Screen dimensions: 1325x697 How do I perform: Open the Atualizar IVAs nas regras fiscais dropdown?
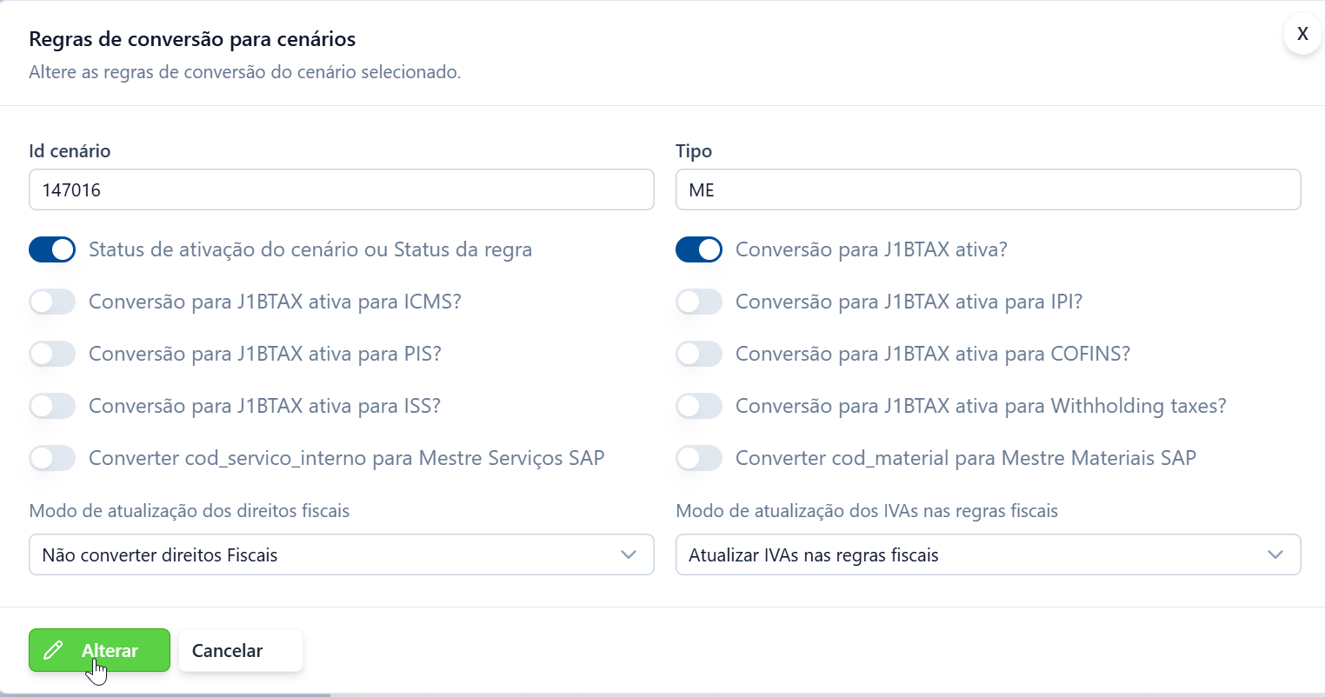click(x=989, y=554)
